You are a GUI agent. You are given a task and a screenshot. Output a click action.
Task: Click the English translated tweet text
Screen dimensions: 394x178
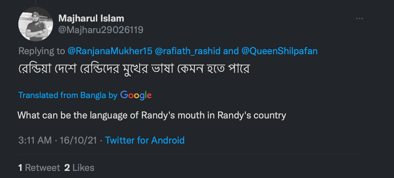tap(152, 115)
